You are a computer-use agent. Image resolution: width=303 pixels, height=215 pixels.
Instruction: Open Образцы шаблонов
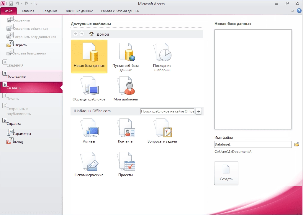pos(89,89)
